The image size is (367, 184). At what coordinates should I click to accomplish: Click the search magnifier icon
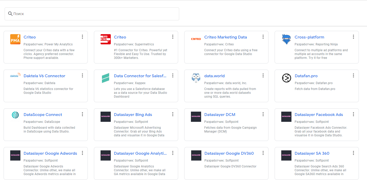pyautogui.click(x=10, y=14)
